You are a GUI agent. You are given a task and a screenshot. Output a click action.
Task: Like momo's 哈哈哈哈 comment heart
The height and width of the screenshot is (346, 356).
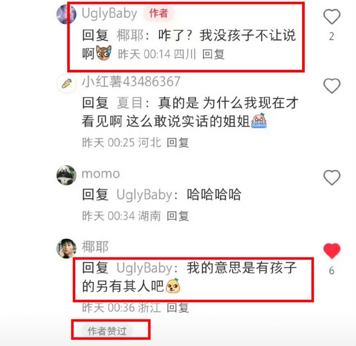pos(332,177)
